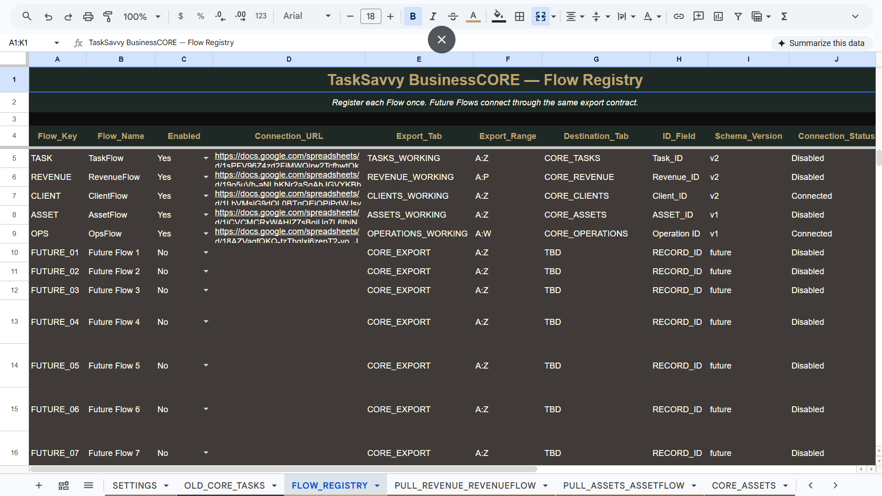
Task: Open ASSET row spreadsheet link
Action: 287,213
